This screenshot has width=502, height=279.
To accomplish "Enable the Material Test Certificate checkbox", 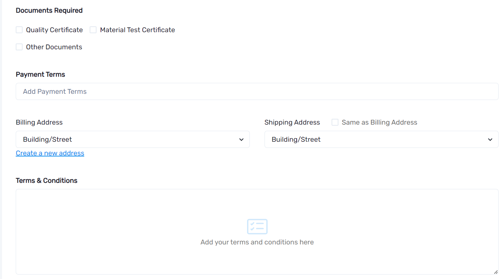I will point(93,30).
